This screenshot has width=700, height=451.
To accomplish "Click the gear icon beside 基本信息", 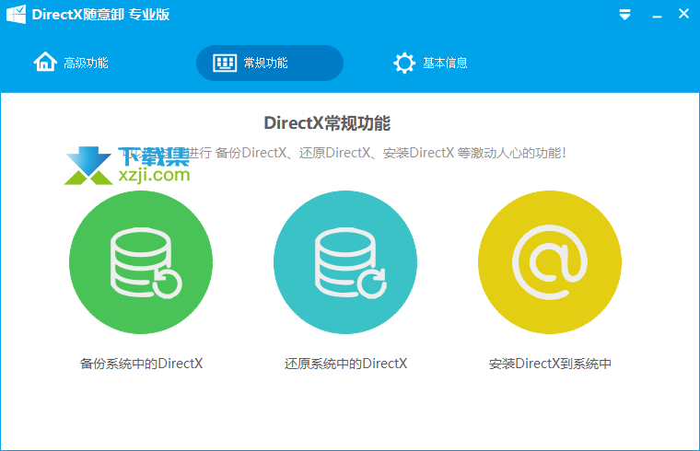I will coord(404,63).
